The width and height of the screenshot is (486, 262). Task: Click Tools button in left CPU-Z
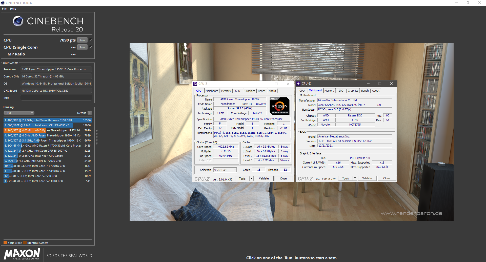242,178
